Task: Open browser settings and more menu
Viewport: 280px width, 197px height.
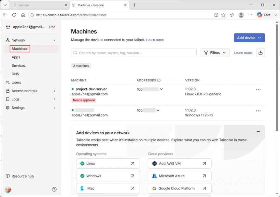Action: (x=250, y=15)
